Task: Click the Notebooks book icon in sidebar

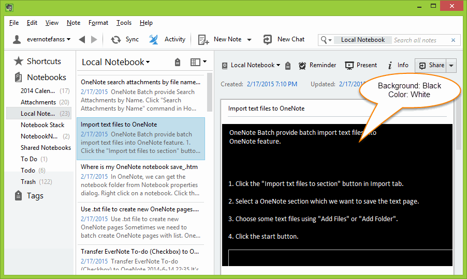Action: [18, 78]
